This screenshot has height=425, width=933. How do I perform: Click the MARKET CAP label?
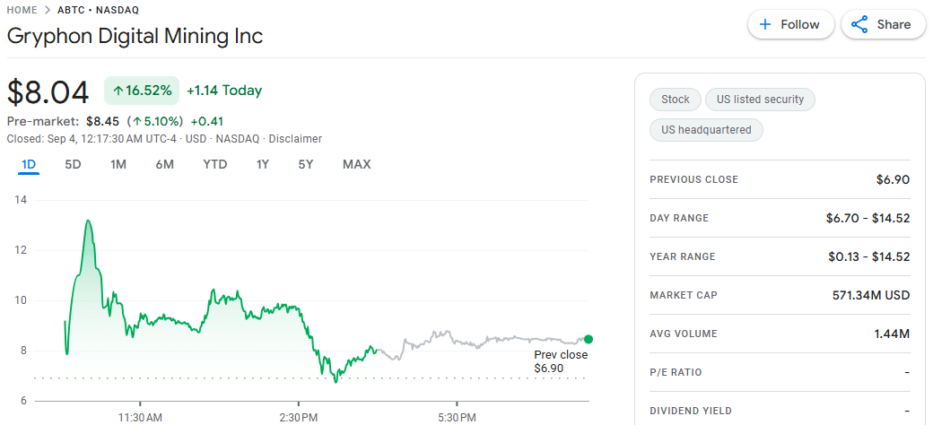[683, 295]
